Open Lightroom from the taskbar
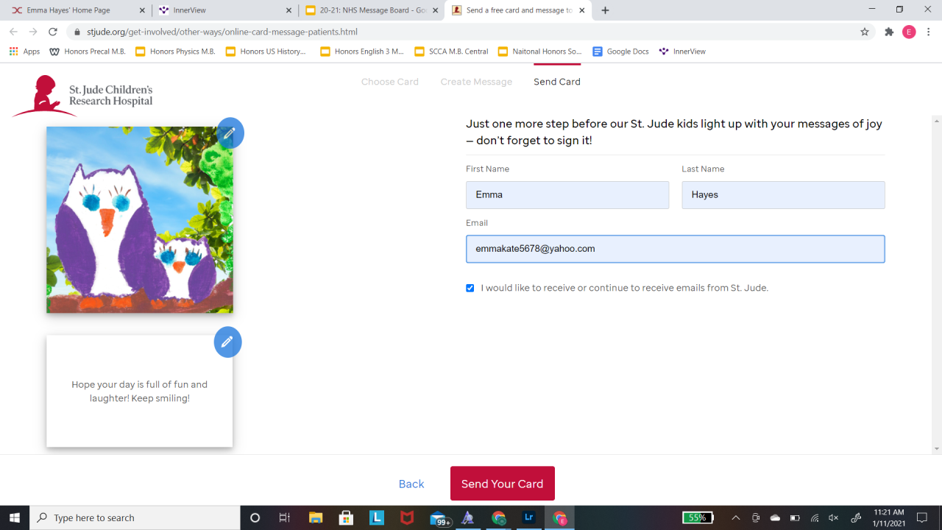Image resolution: width=942 pixels, height=530 pixels. point(528,518)
